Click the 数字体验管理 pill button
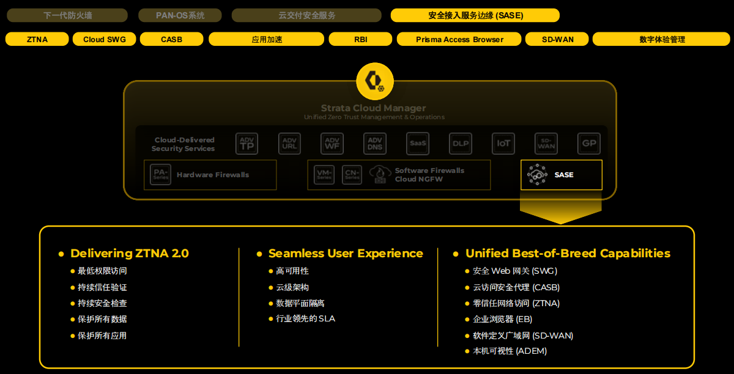This screenshot has width=734, height=374. [x=662, y=39]
